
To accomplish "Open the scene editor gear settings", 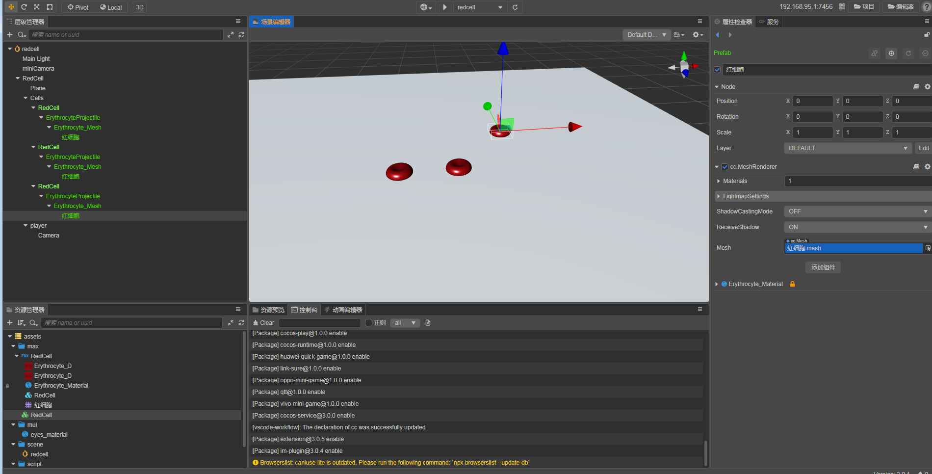I will [698, 35].
